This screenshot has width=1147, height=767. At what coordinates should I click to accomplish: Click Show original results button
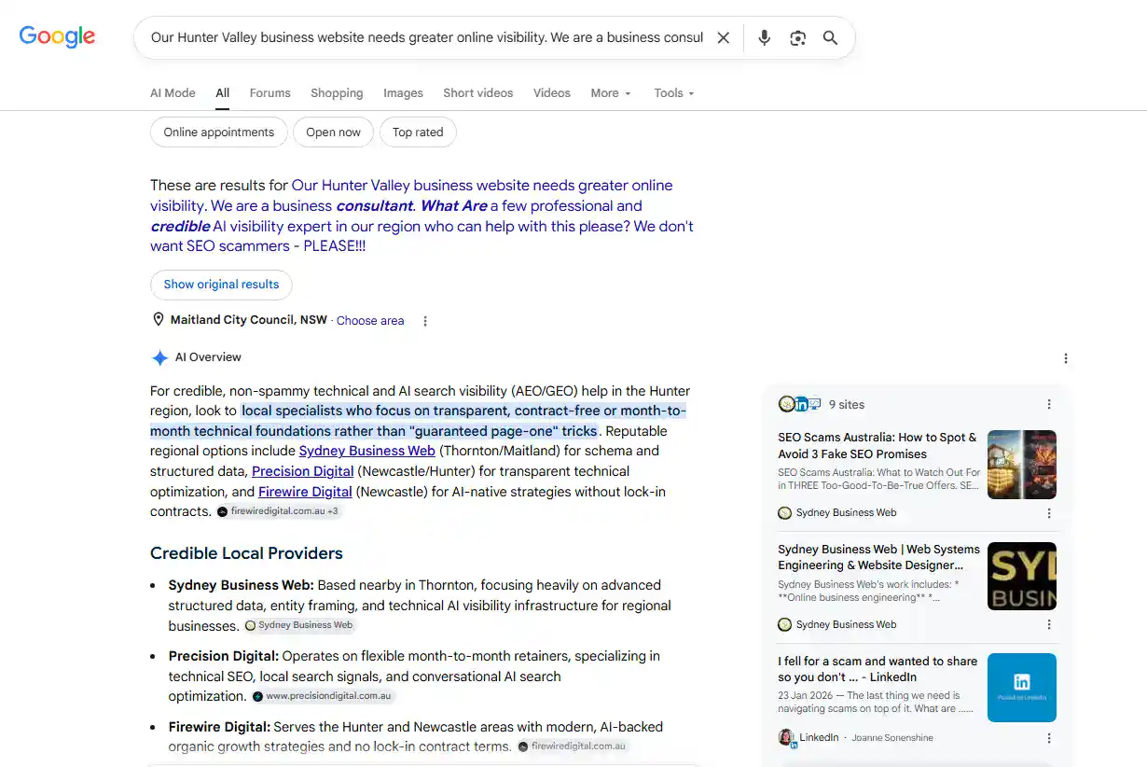tap(221, 285)
